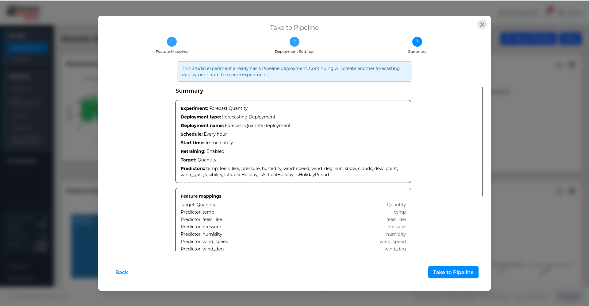This screenshot has width=589, height=306.
Task: Click the dialog's vertical scrollbar
Action: tap(483, 141)
